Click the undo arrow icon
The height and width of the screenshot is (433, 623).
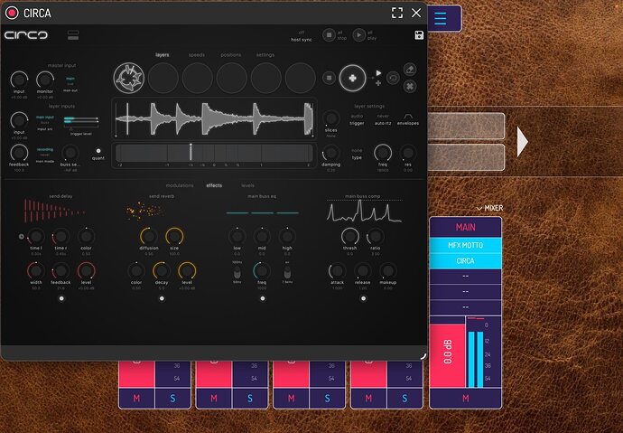click(x=393, y=79)
